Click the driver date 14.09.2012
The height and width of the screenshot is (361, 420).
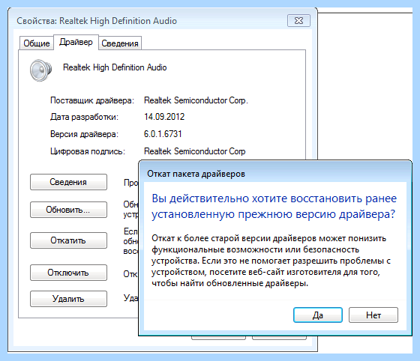pos(164,117)
